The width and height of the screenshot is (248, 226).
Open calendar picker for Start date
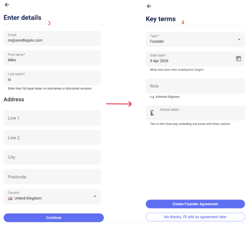point(238,59)
